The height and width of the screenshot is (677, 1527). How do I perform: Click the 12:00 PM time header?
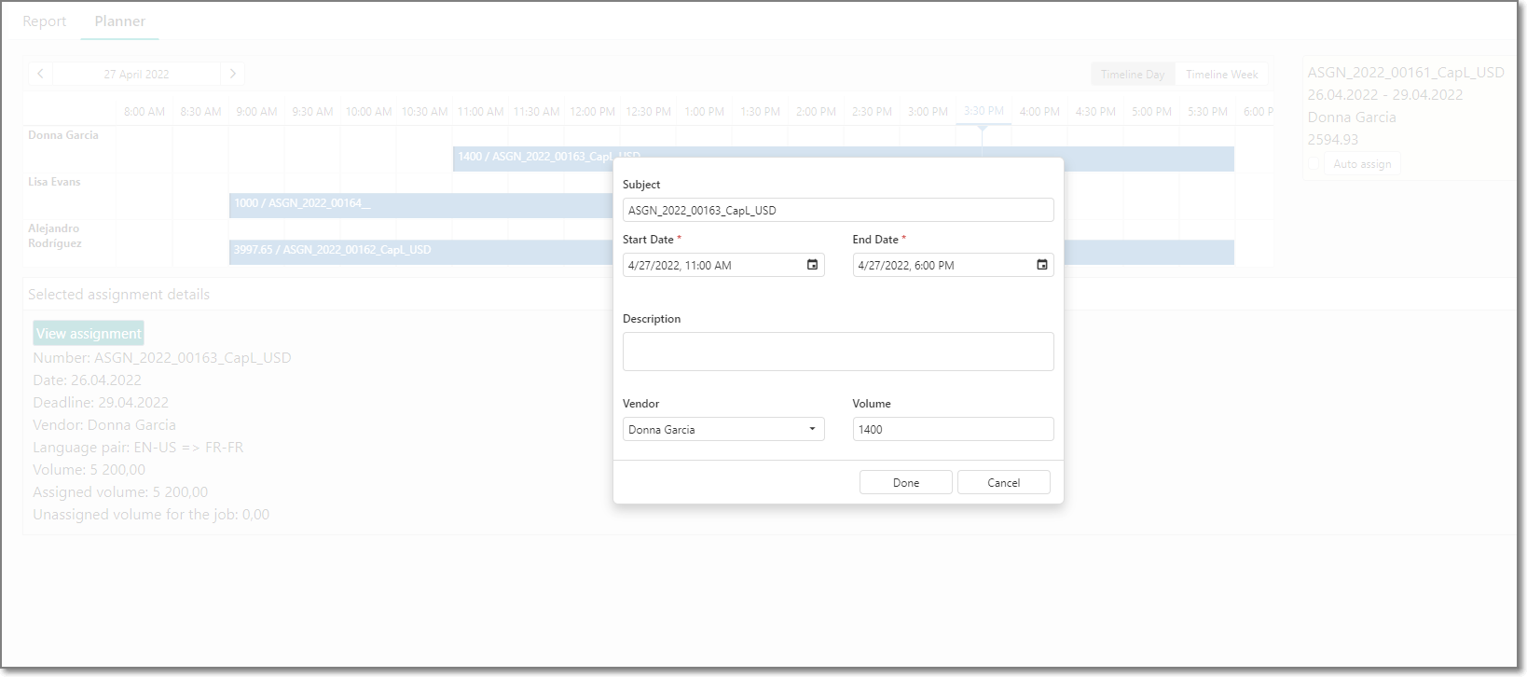(592, 112)
